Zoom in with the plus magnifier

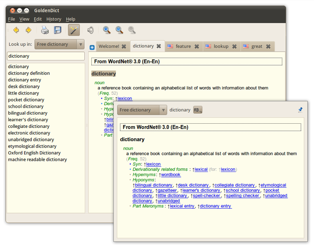pyautogui.click(x=107, y=30)
